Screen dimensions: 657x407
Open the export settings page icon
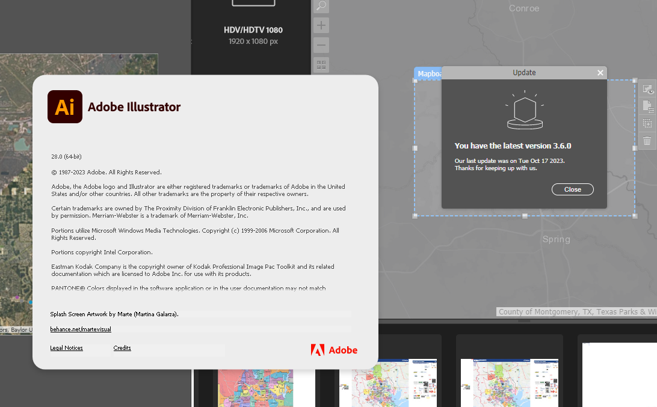647,106
